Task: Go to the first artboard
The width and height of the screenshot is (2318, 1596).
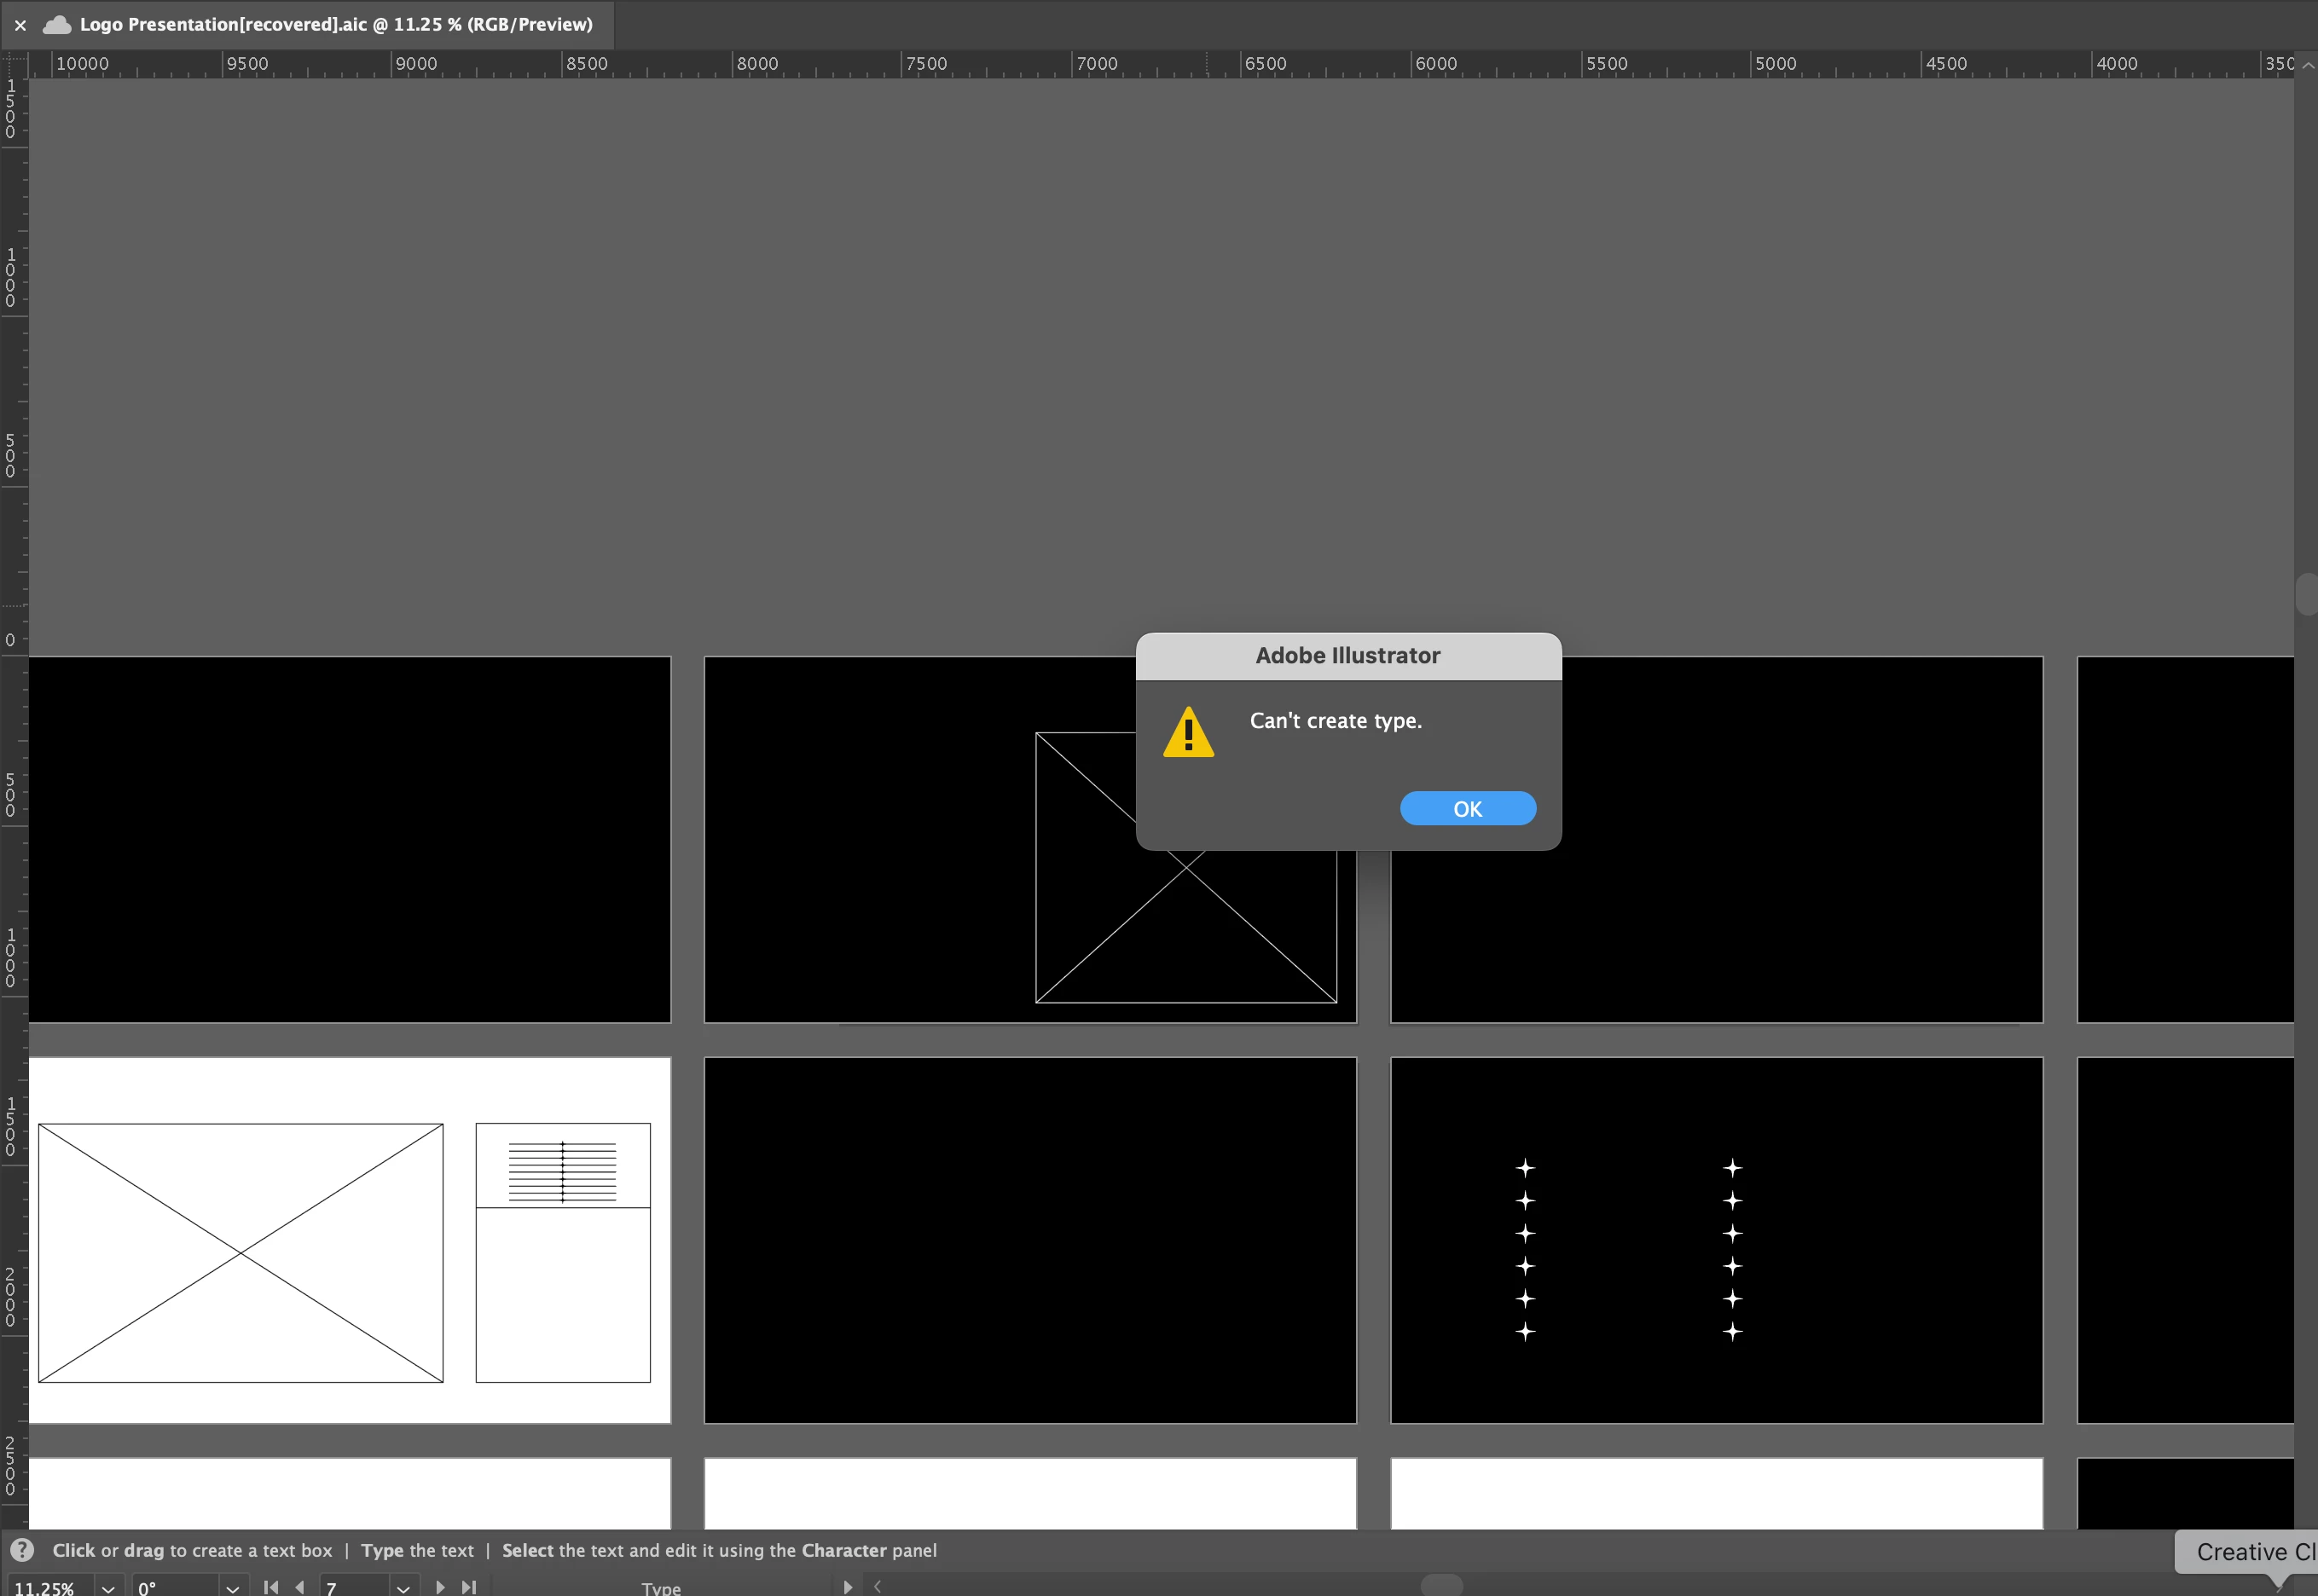Action: tap(271, 1587)
